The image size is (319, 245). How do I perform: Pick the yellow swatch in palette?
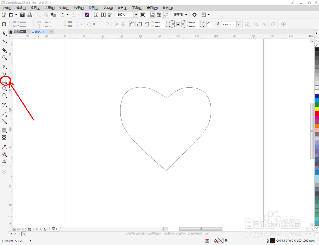click(317, 109)
